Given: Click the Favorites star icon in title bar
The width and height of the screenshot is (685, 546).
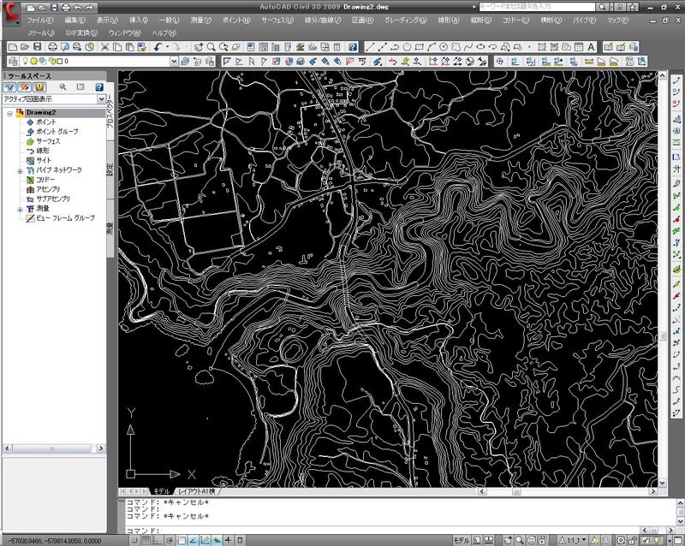Looking at the screenshot, I should click(x=632, y=7).
